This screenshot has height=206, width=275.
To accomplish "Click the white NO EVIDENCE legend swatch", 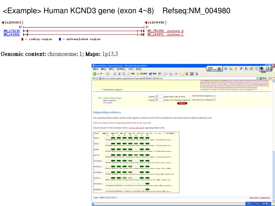I will (x=164, y=134).
